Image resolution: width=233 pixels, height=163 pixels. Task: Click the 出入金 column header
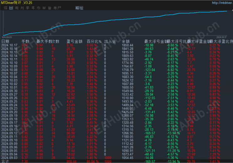click(110, 41)
